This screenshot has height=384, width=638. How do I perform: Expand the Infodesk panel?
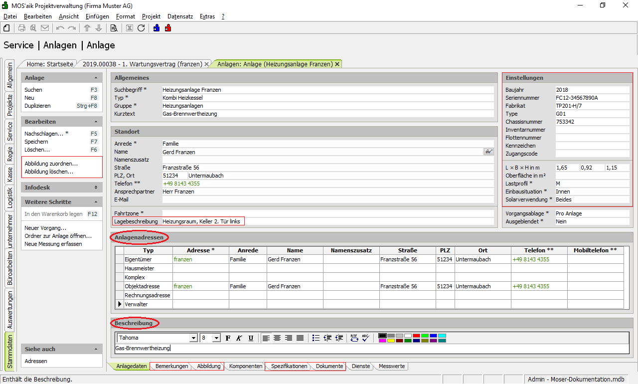point(96,188)
